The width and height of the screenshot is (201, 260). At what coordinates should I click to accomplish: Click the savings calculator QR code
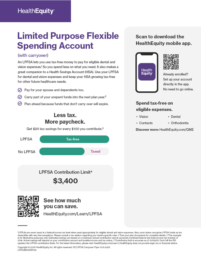[x=28, y=206]
